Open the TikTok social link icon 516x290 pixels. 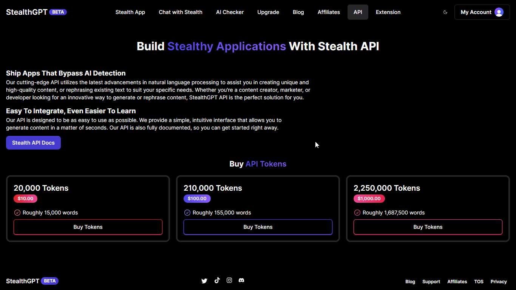pyautogui.click(x=217, y=280)
